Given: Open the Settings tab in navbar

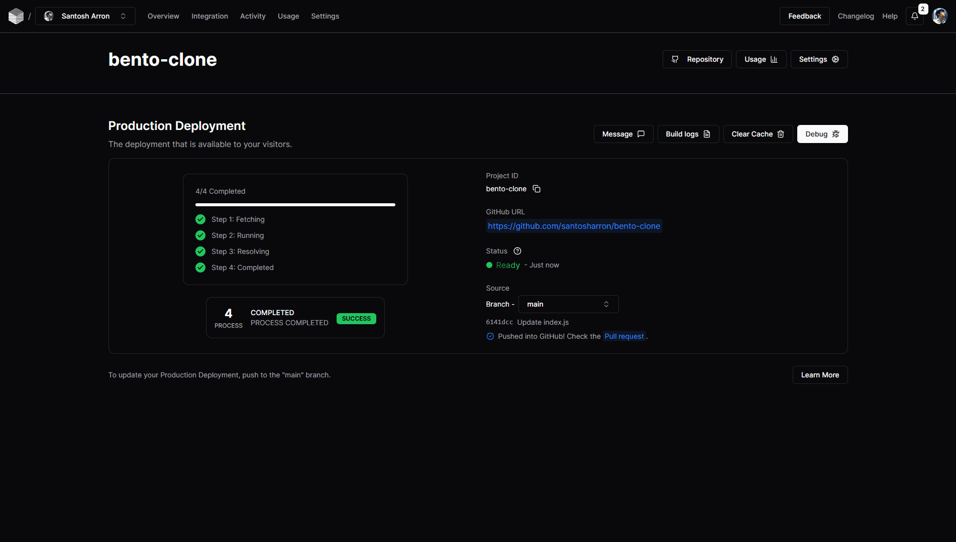Looking at the screenshot, I should (x=325, y=16).
